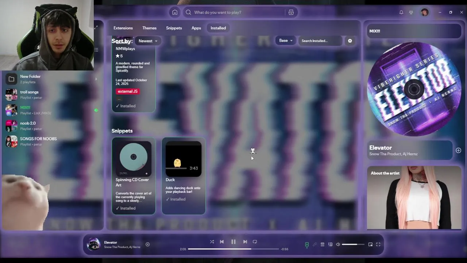Seek on the song progress bar
Viewport: 467px width, 263px height.
[x=233, y=249]
